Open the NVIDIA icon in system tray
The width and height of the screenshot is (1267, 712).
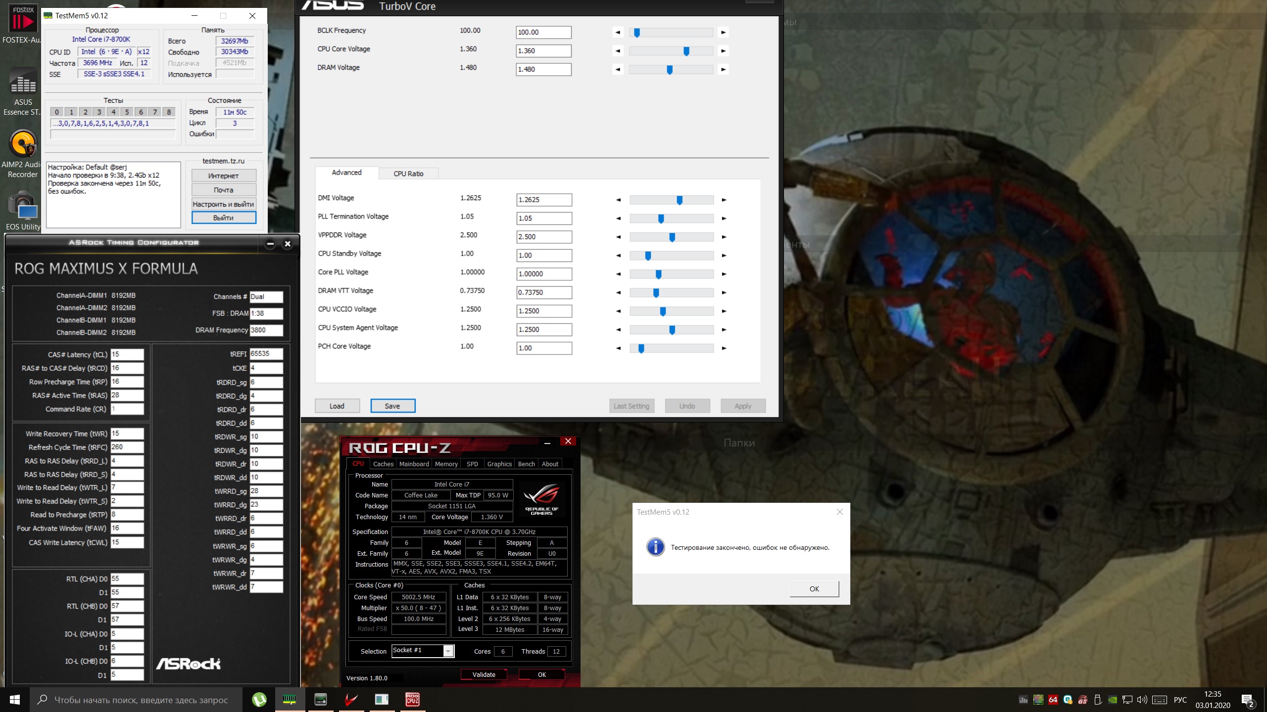[x=1113, y=700]
